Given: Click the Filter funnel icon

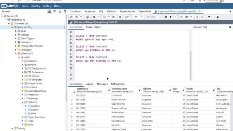Looking at the screenshot, I should (x=136, y=17).
